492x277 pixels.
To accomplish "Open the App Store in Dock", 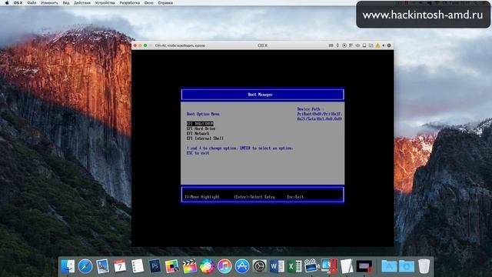I will pos(242,266).
